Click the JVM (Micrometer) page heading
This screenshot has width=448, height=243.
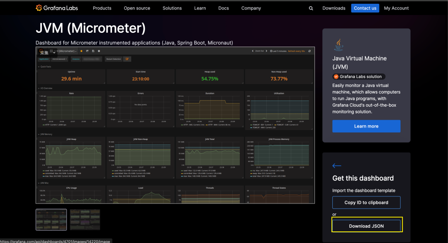coord(90,28)
